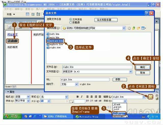Select the myphoto.htm file in list
163x125 pixels.
pos(55,44)
